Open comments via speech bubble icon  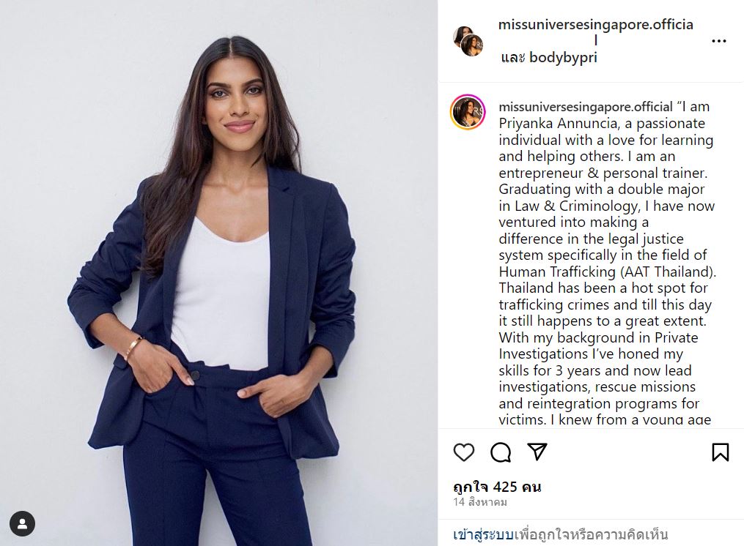501,452
